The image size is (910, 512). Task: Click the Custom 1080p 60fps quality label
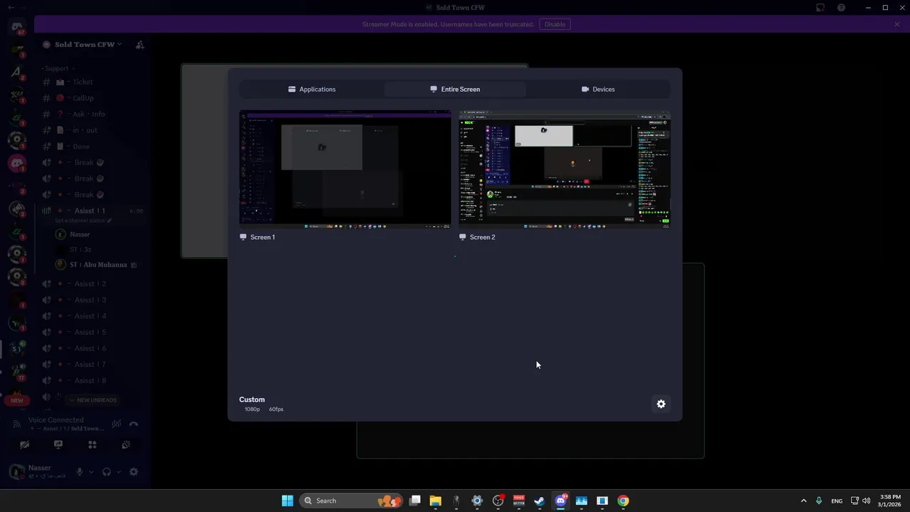[261, 404]
